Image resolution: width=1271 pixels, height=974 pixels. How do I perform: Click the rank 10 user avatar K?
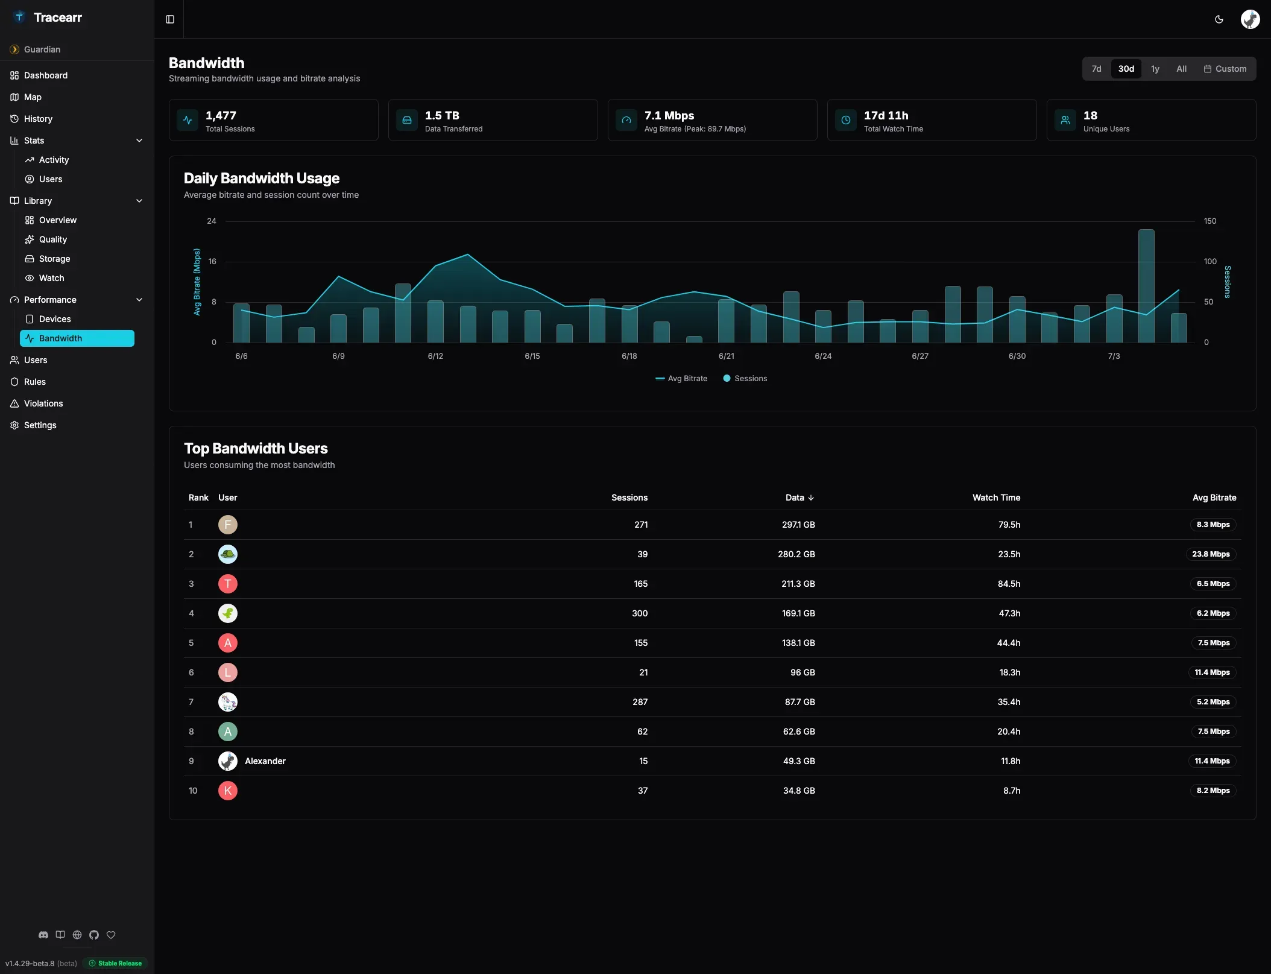click(228, 791)
